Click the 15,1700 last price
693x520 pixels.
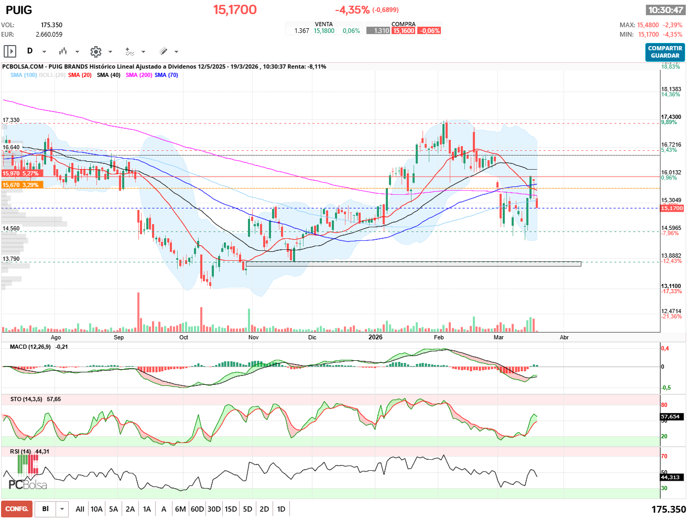[235, 10]
